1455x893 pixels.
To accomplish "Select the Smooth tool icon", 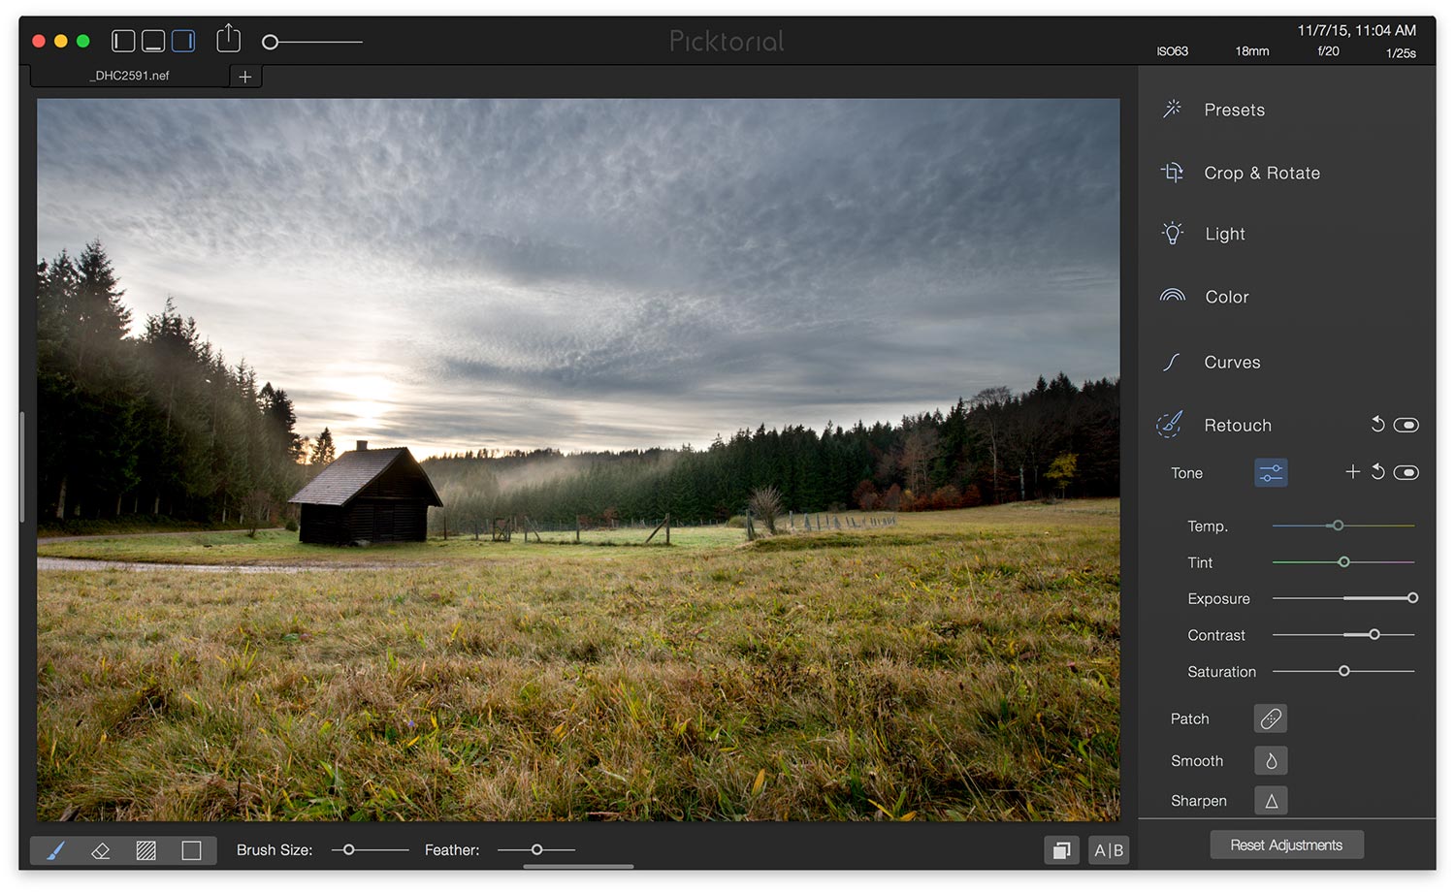I will point(1271,761).
